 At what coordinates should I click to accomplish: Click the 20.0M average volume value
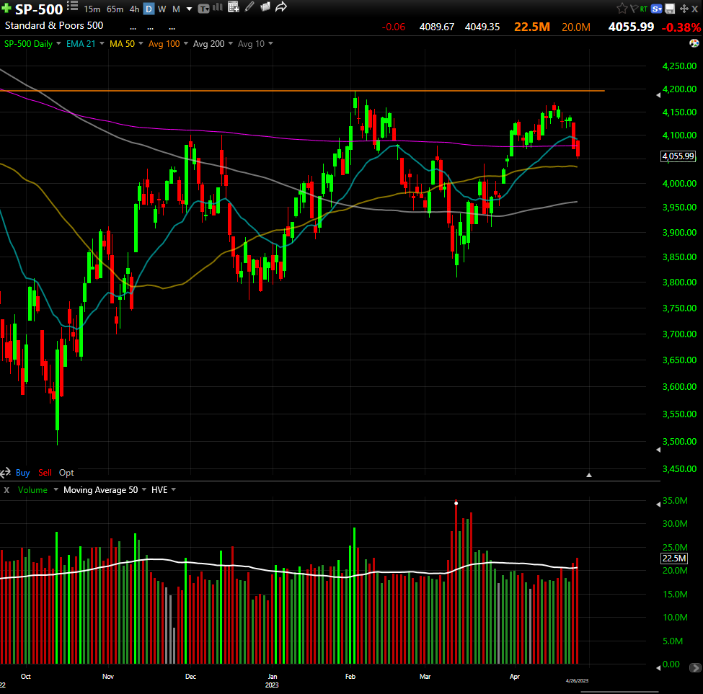tap(575, 27)
